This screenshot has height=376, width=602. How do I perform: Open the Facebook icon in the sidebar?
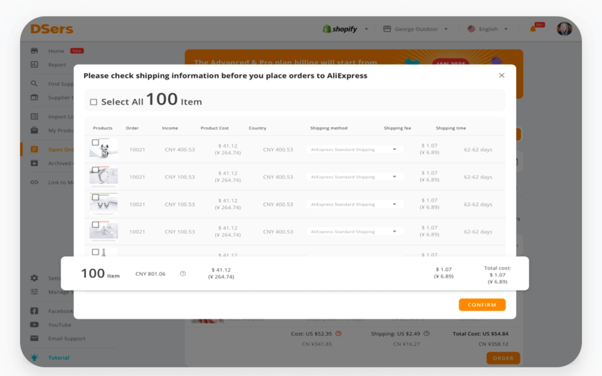pyautogui.click(x=34, y=311)
